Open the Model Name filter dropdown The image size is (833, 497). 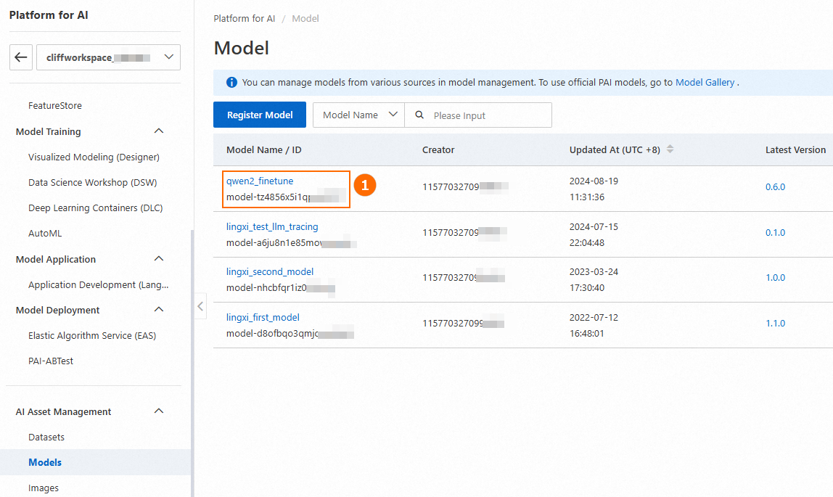coord(358,115)
